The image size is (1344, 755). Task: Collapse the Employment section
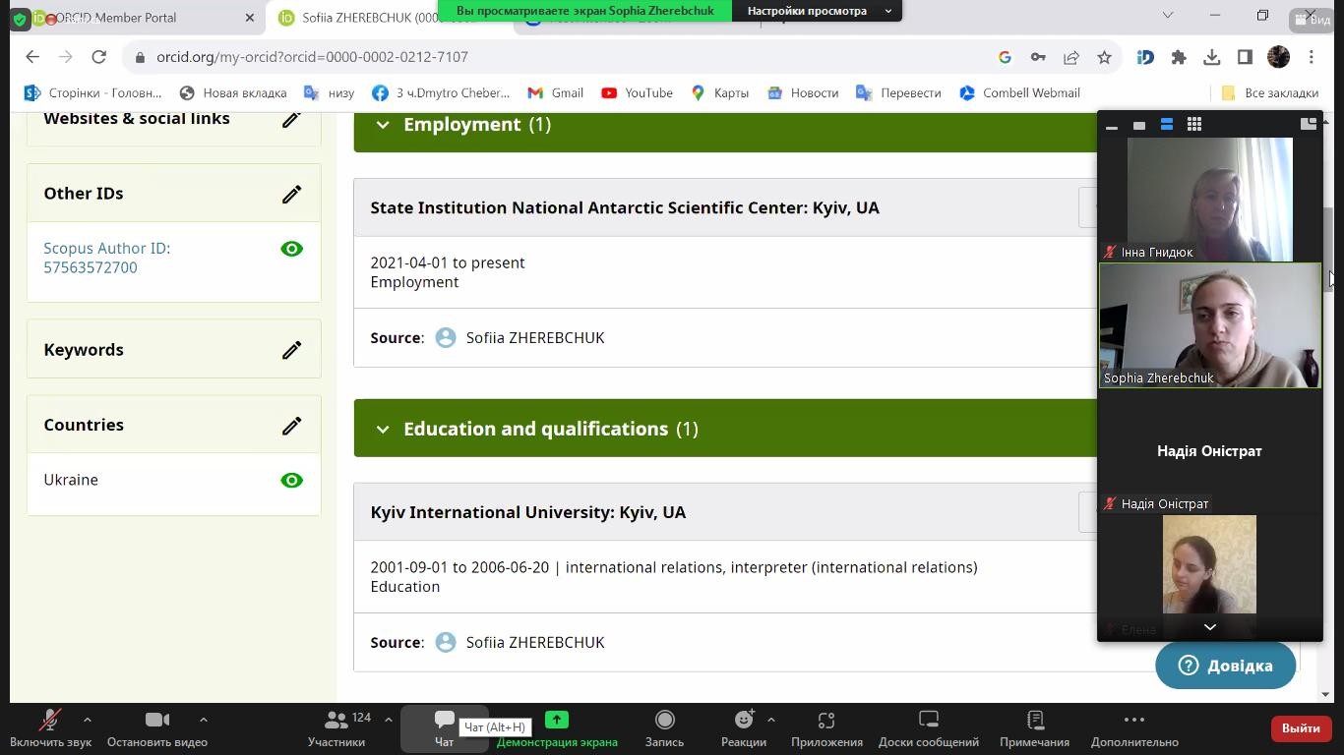point(383,125)
